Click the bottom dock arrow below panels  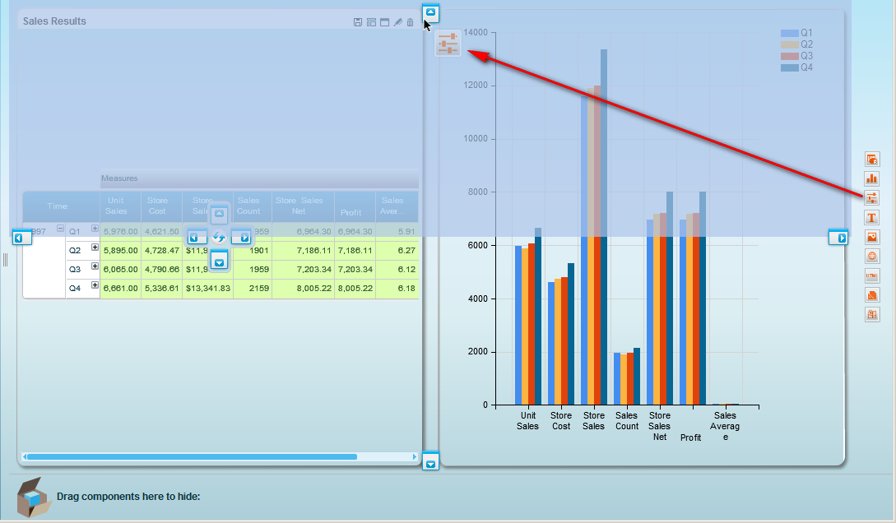(430, 465)
